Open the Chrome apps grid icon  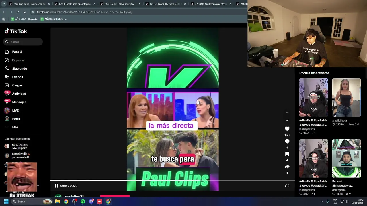click(4, 19)
